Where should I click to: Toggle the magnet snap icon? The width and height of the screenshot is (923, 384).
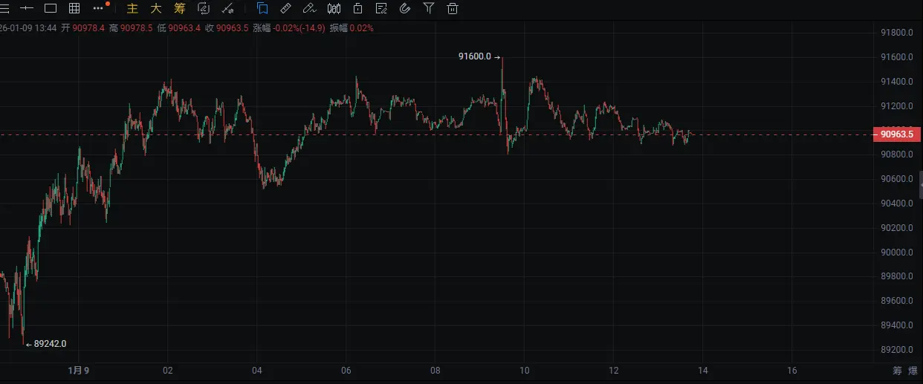click(x=405, y=9)
